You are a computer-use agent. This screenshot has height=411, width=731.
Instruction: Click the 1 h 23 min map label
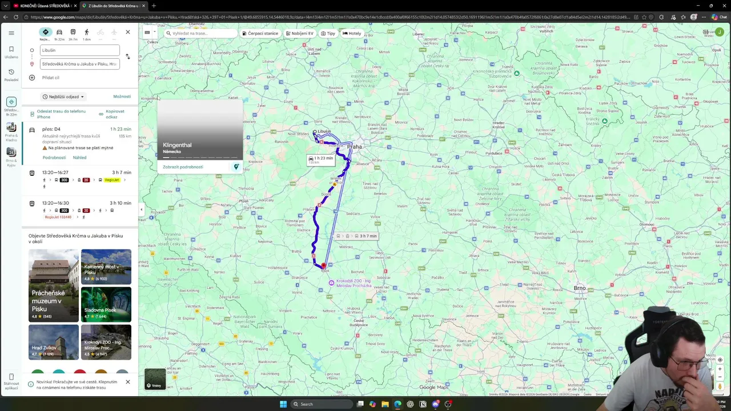point(320,160)
